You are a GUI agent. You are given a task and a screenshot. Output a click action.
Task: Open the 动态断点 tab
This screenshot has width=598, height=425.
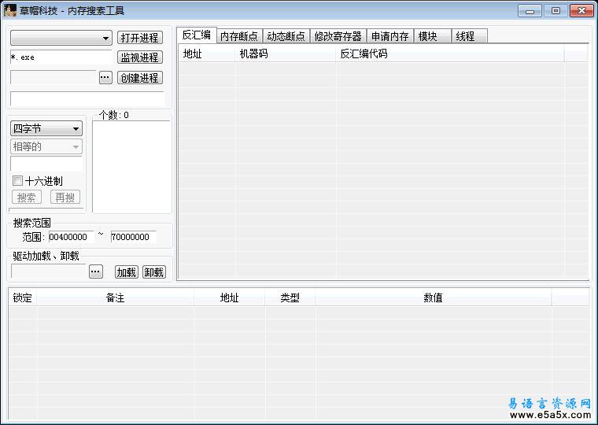click(286, 36)
